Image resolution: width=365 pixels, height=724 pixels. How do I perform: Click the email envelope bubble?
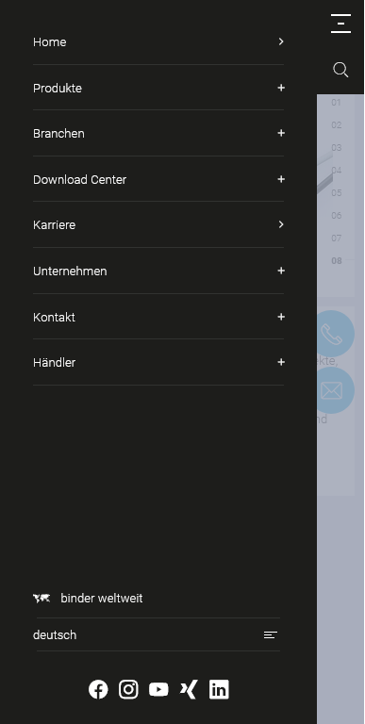[332, 390]
